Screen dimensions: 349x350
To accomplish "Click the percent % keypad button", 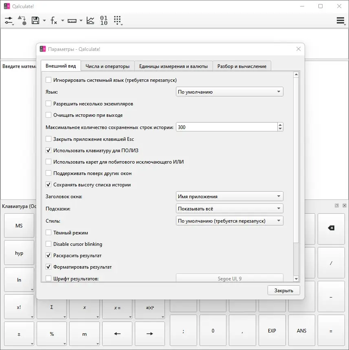I will coord(52,334).
